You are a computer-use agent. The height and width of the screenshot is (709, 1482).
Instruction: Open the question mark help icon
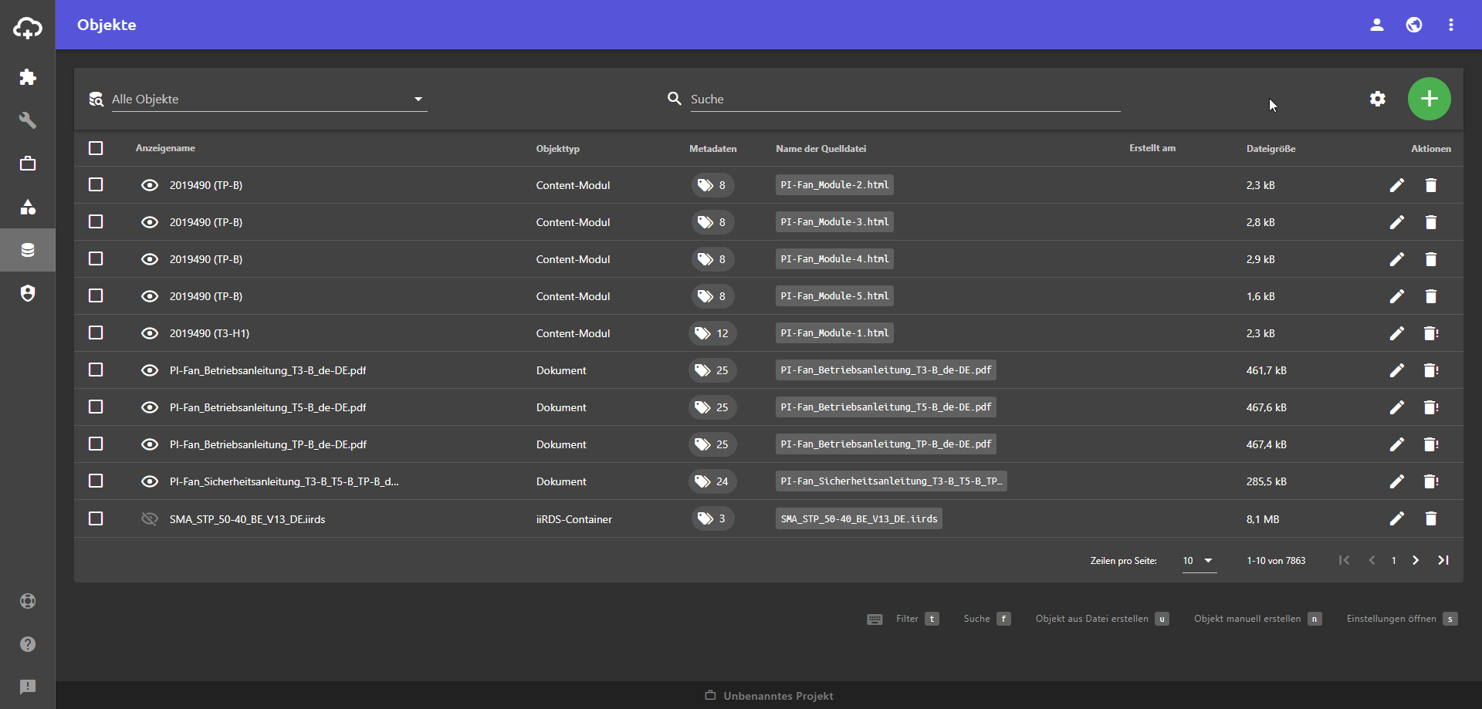28,644
